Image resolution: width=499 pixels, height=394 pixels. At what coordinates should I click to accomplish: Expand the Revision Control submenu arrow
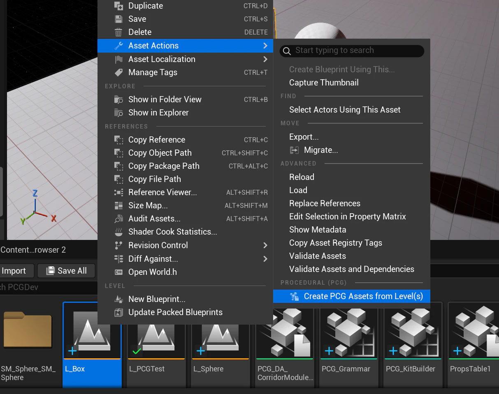point(265,245)
